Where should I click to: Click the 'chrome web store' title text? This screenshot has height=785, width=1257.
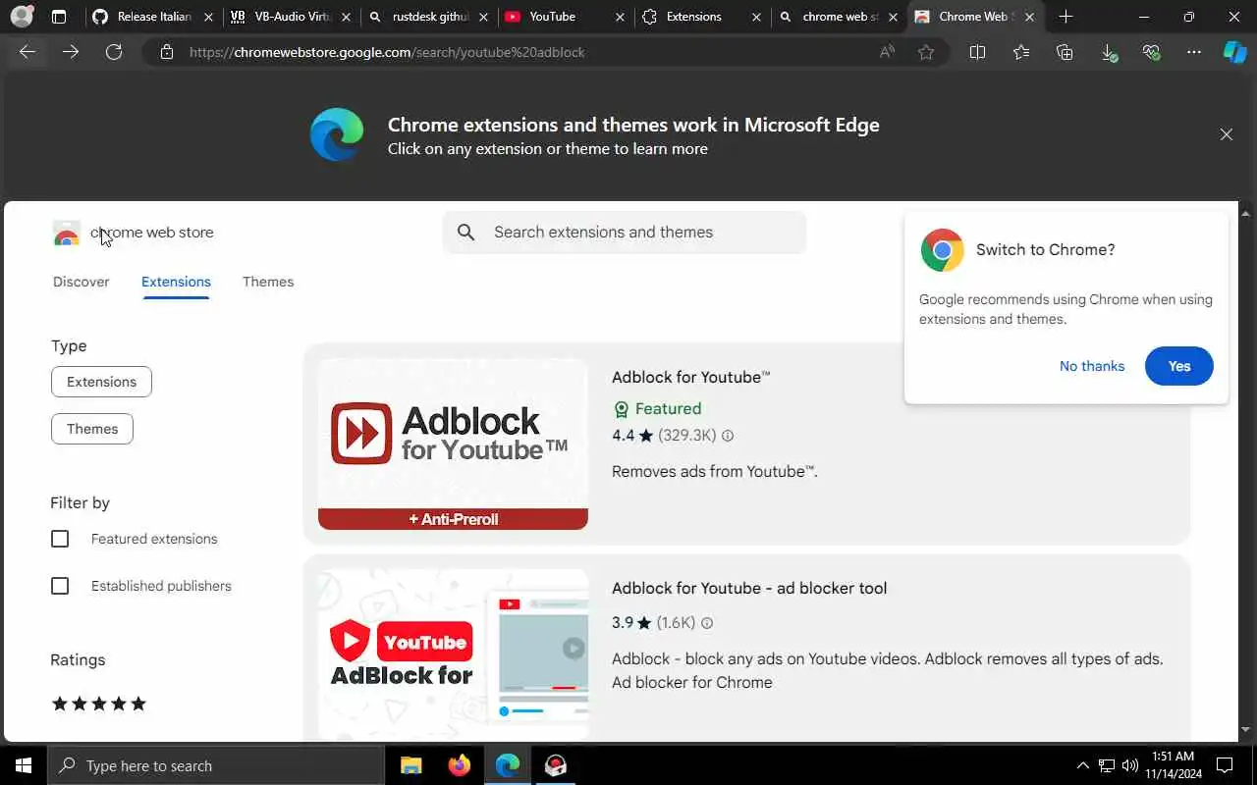152,233
